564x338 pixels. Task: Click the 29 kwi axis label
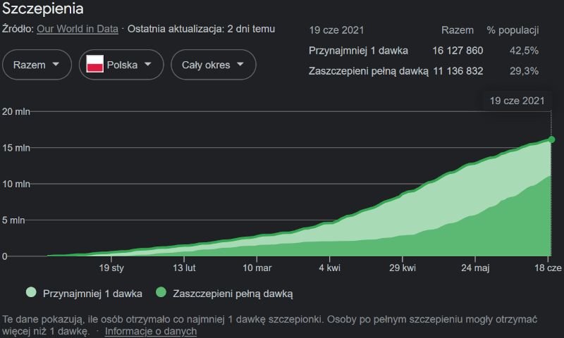point(402,268)
